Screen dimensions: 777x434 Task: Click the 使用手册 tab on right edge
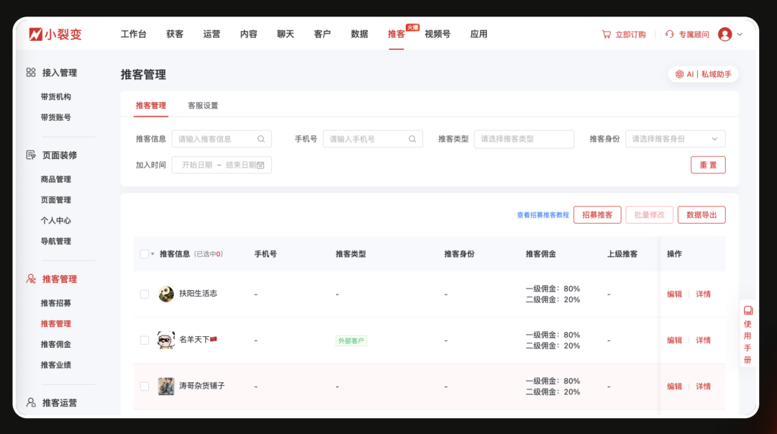tap(748, 335)
